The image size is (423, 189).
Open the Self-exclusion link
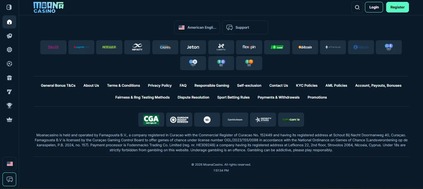[x=249, y=85]
